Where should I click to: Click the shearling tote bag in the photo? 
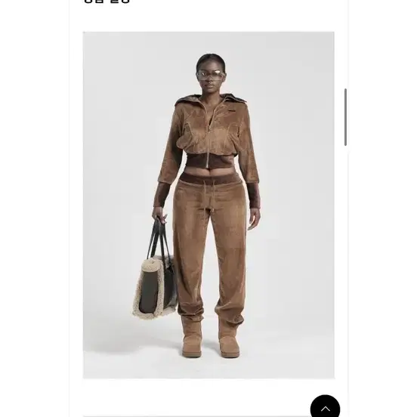(155, 286)
